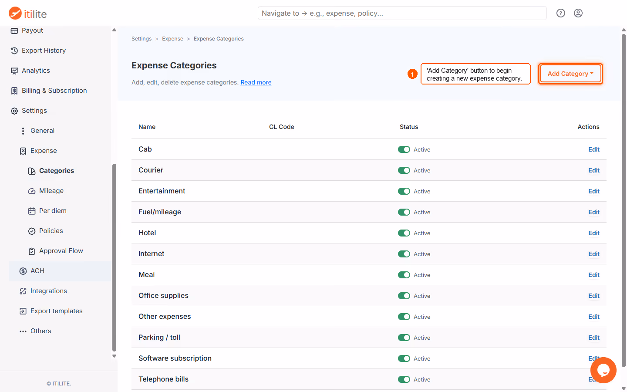Image resolution: width=627 pixels, height=392 pixels.
Task: Edit the Meal category
Action: [594, 275]
